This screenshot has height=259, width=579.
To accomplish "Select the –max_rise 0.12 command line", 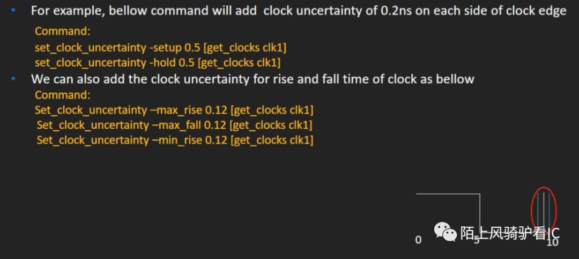I will (174, 110).
